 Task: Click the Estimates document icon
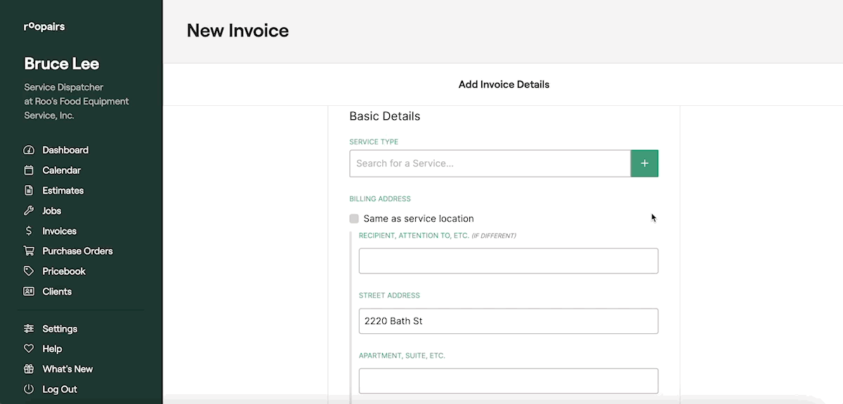(29, 191)
